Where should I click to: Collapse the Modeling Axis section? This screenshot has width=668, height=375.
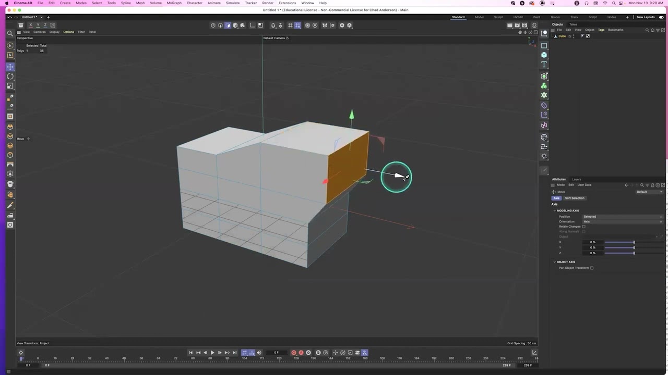555,210
